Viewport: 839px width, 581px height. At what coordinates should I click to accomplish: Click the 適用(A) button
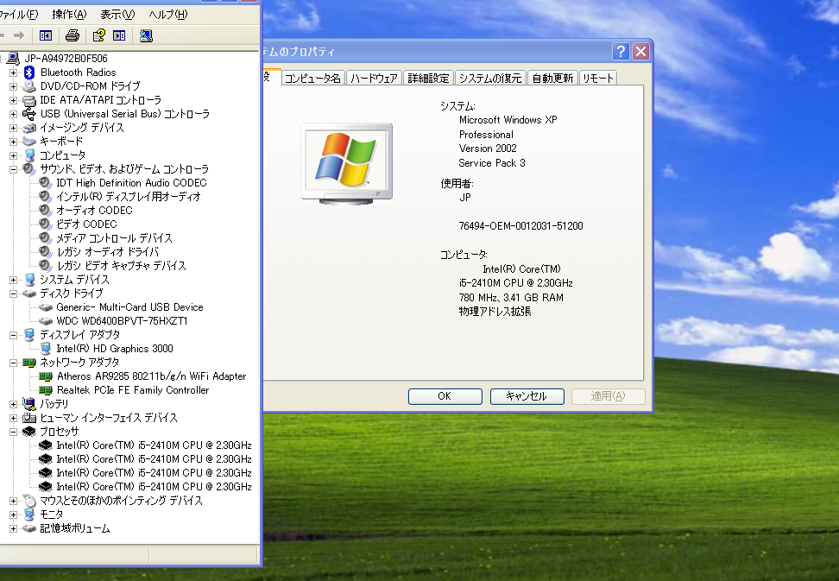(x=609, y=396)
